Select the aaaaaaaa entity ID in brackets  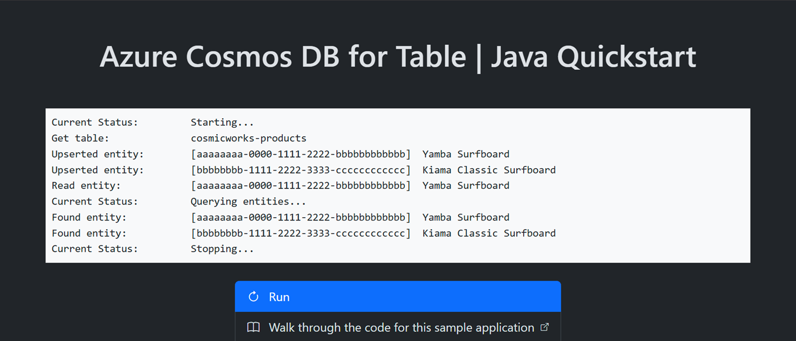tap(301, 153)
